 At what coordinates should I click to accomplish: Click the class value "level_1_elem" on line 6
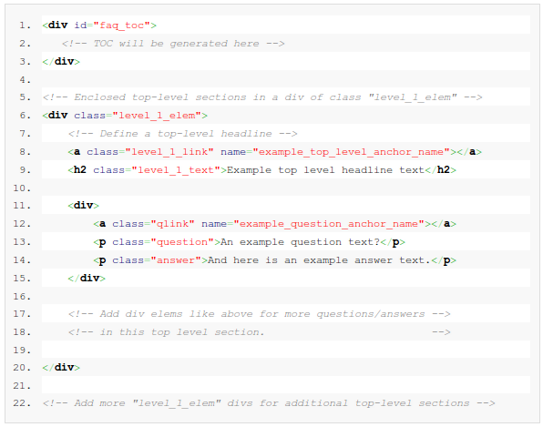[157, 116]
